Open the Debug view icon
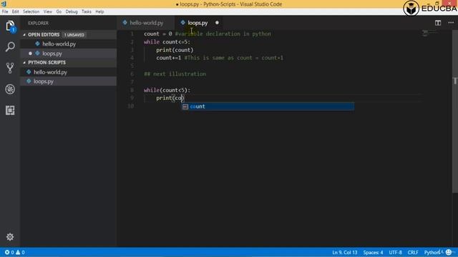Image resolution: width=458 pixels, height=257 pixels. point(10,89)
